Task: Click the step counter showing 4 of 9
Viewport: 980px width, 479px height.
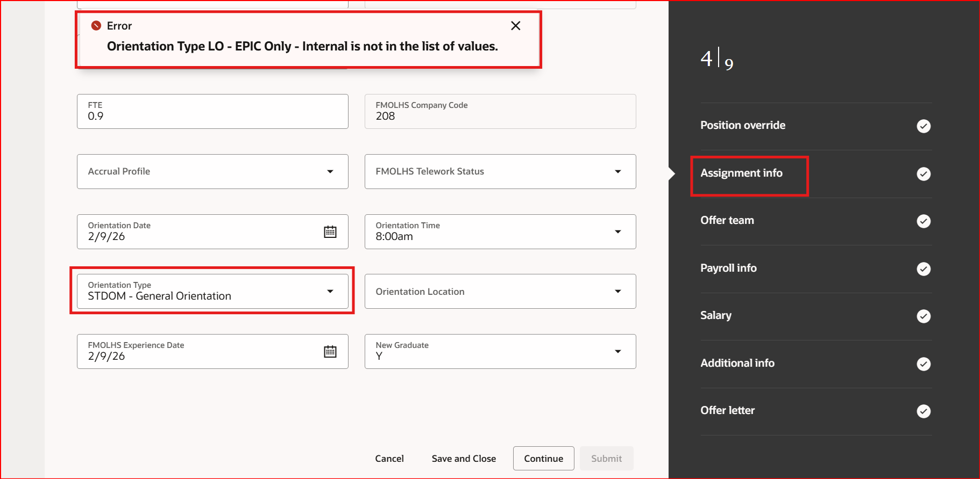Action: 717,59
